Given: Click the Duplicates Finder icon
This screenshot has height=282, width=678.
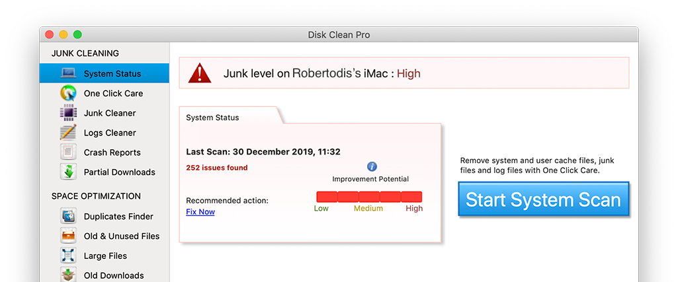Looking at the screenshot, I should (x=68, y=216).
